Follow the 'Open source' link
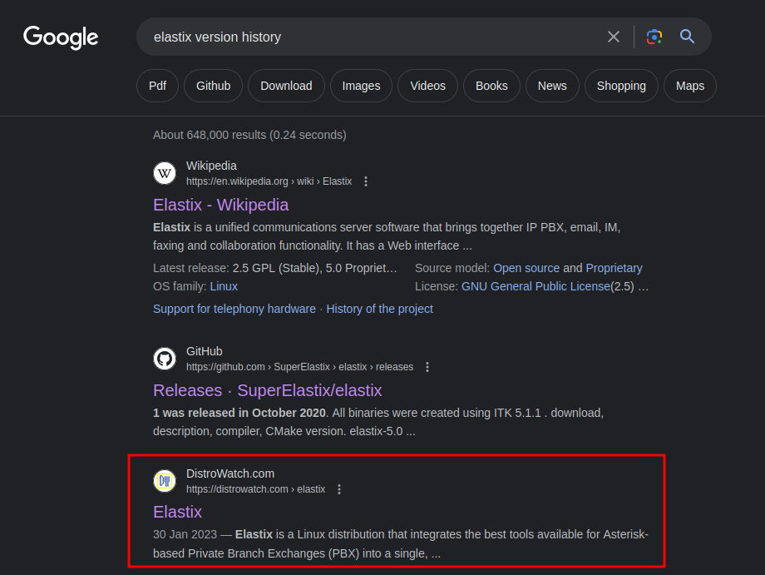 click(x=526, y=268)
